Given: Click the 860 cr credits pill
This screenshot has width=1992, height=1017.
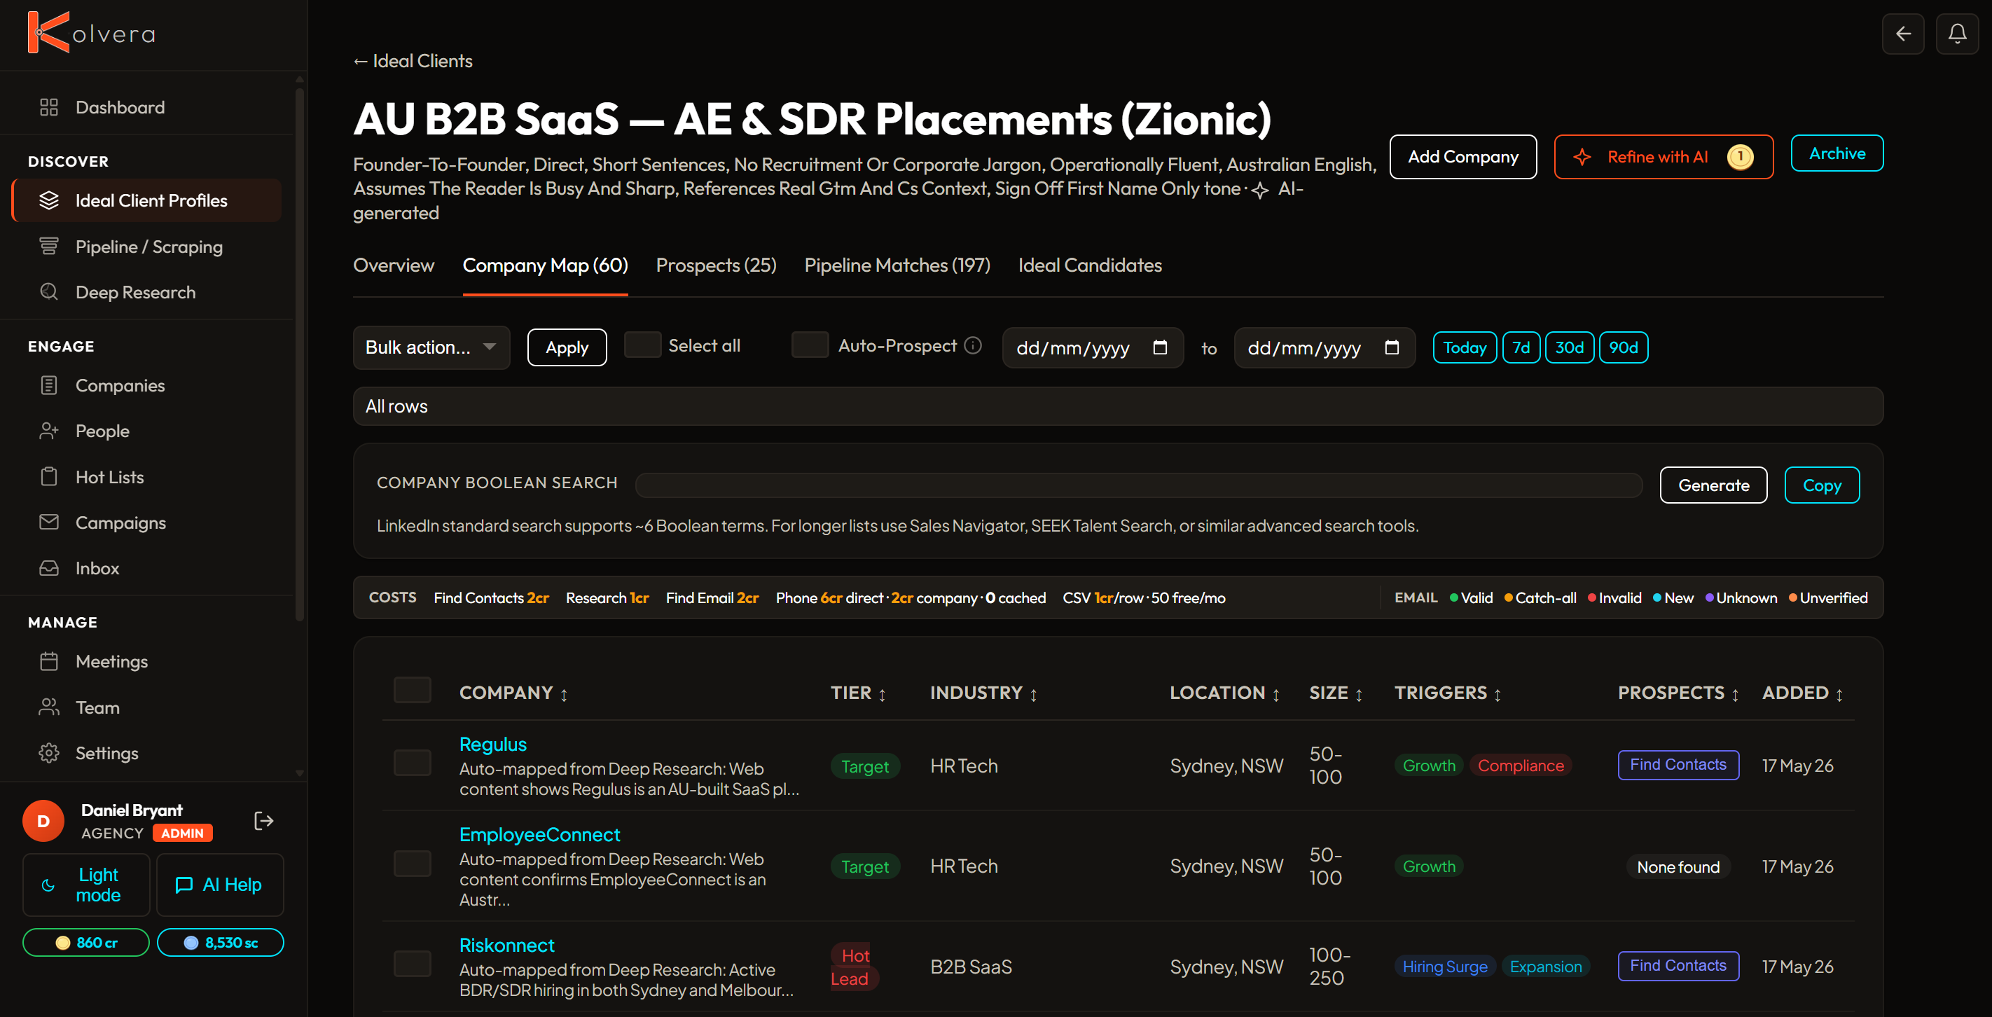Looking at the screenshot, I should 86,942.
